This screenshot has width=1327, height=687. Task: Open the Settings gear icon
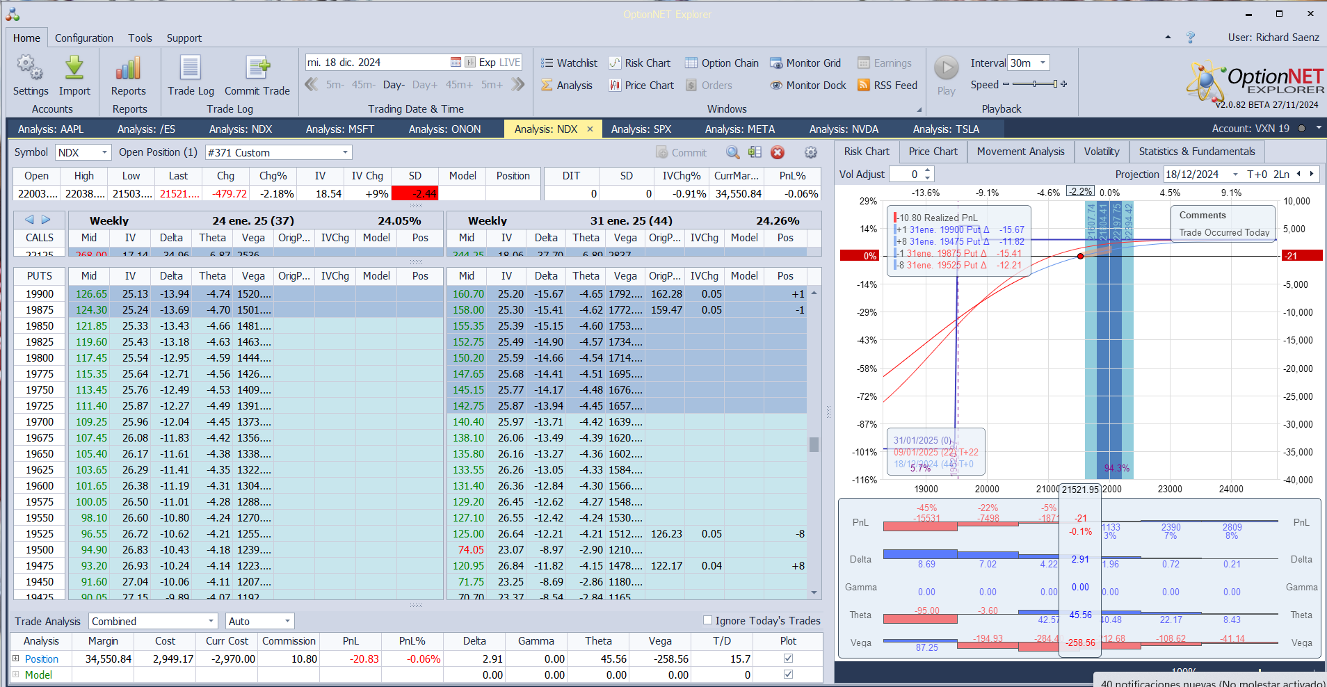pos(30,68)
